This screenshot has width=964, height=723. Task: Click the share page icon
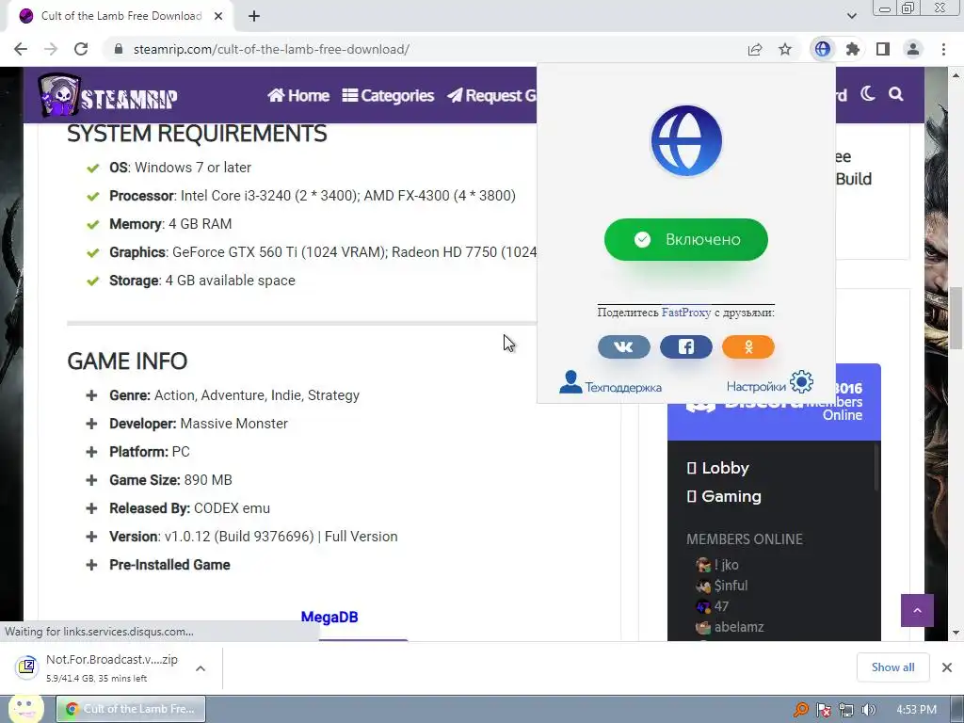[755, 49]
